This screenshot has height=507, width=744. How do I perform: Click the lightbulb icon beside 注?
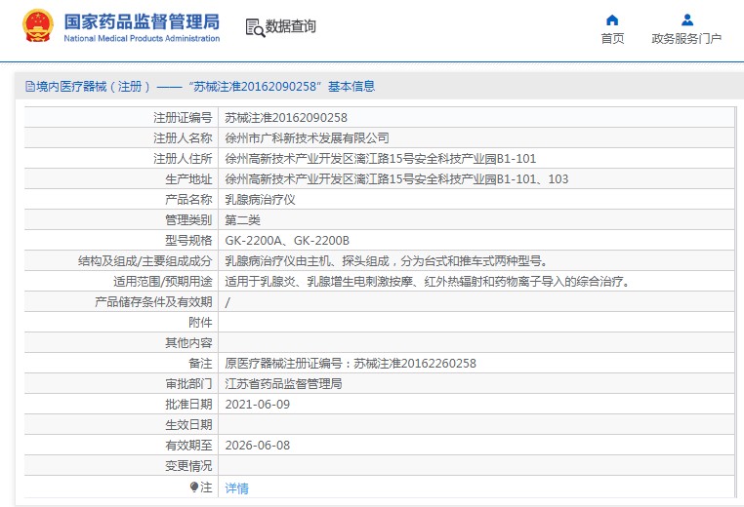click(193, 487)
